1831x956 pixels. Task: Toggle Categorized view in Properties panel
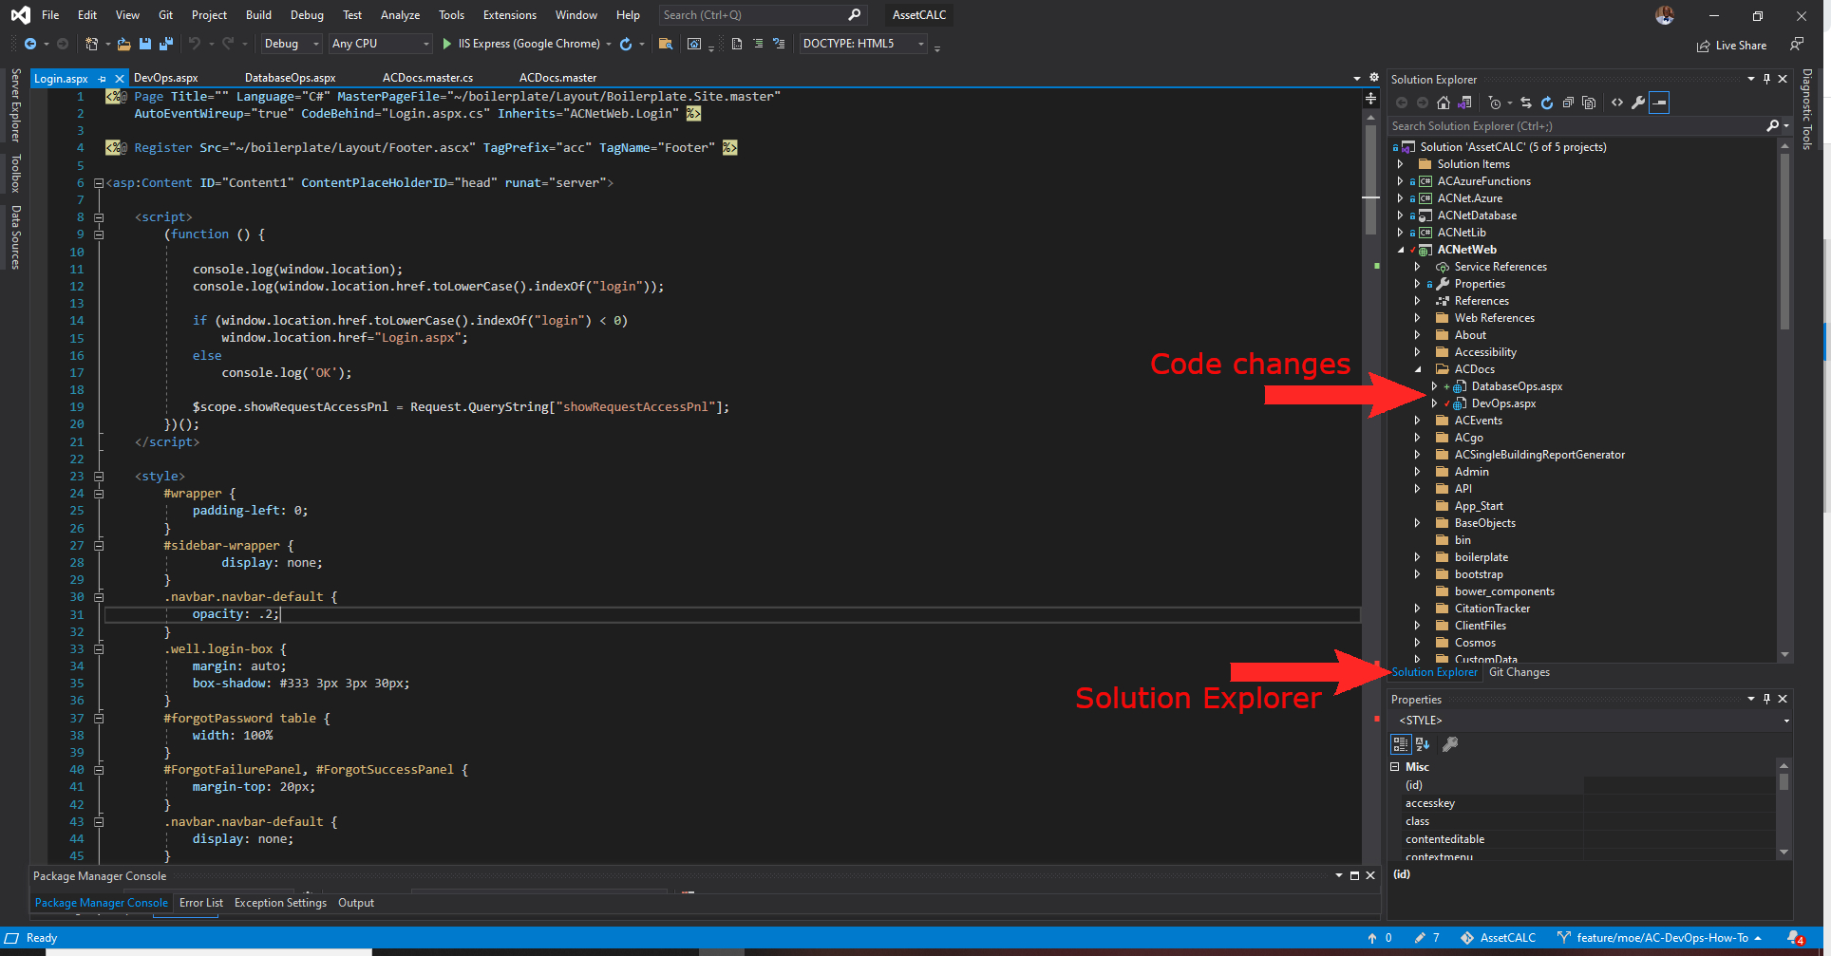coord(1400,744)
